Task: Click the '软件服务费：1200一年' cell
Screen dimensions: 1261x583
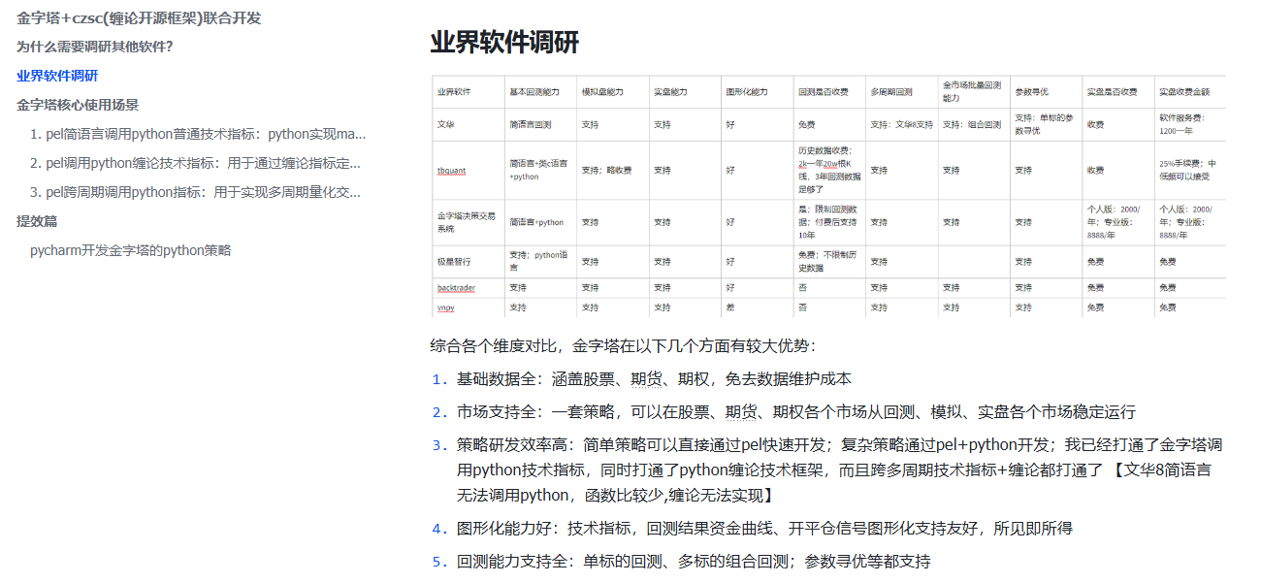Action: [1190, 124]
